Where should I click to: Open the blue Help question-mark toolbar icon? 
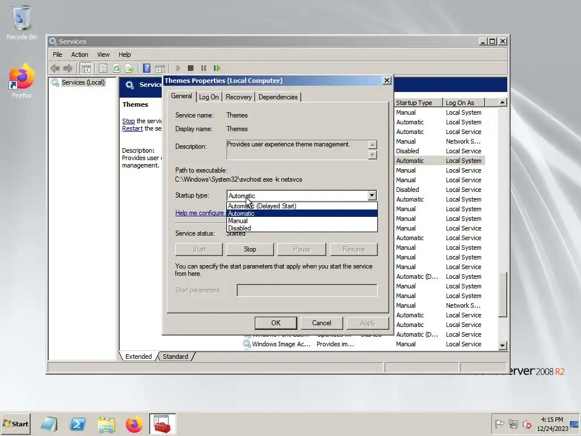pyautogui.click(x=147, y=68)
